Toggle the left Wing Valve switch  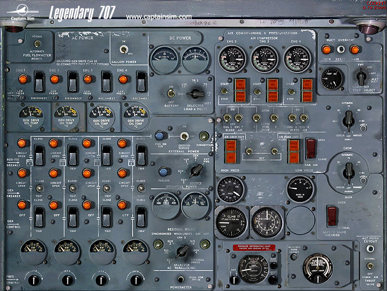[x=256, y=118]
